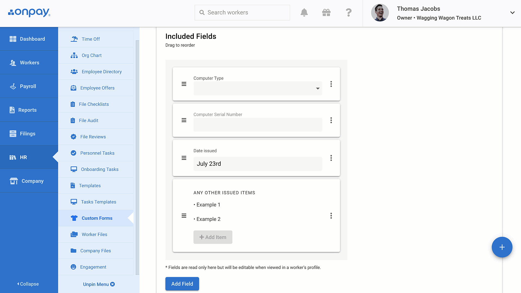521x293 pixels.
Task: Click the drag handle for Computer Type
Action: coord(184,84)
